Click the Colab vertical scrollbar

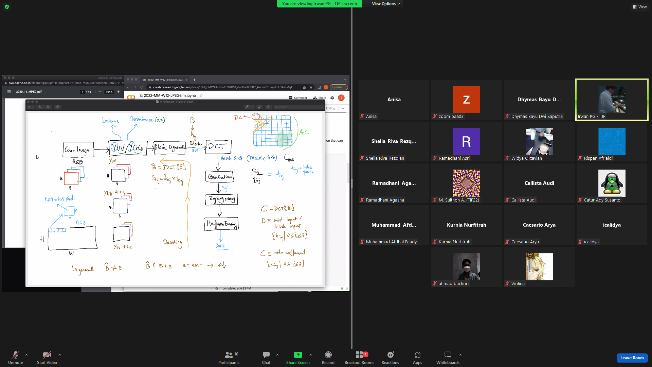(348, 173)
